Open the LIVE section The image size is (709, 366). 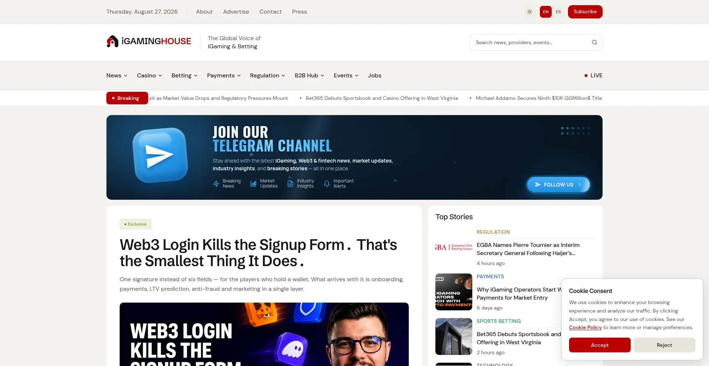point(593,76)
